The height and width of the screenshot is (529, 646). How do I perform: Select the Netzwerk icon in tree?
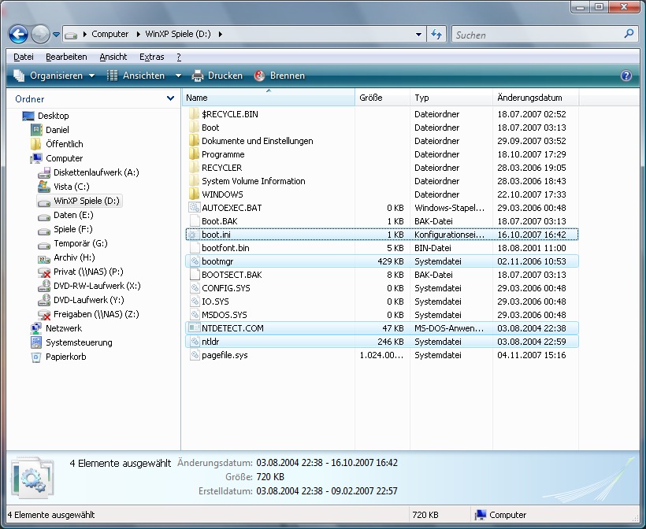(36, 328)
